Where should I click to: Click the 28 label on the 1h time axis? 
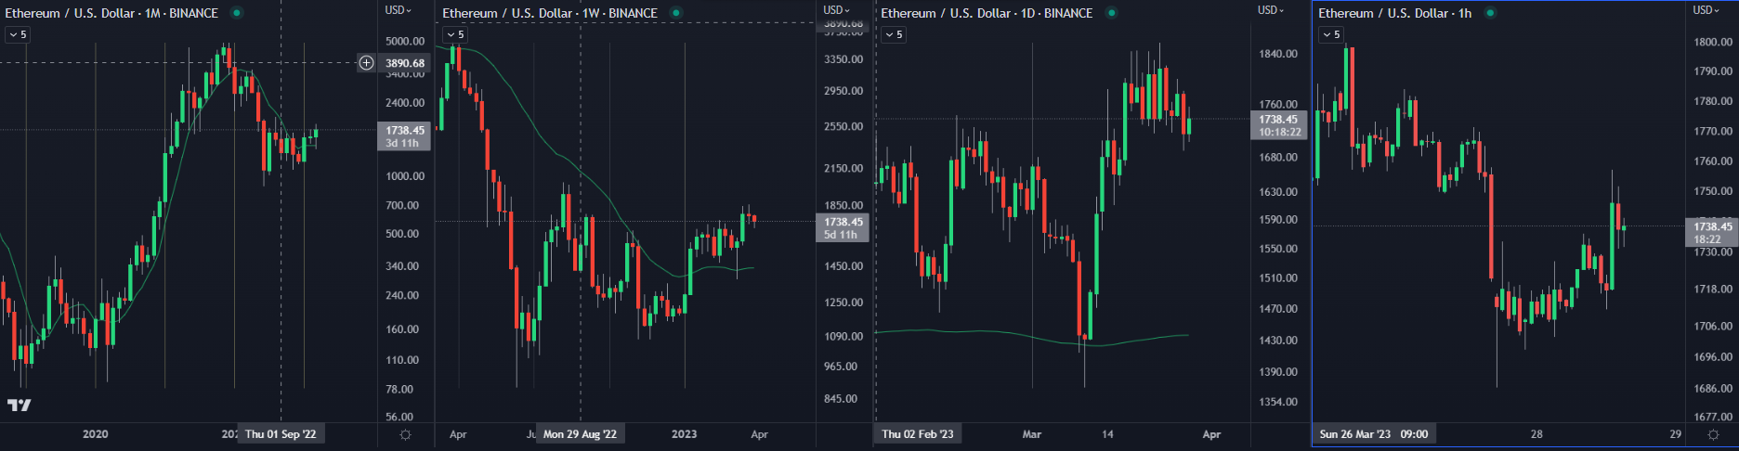1536,434
